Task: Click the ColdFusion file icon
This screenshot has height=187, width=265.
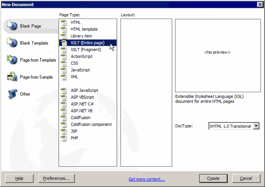Action: 64,117
